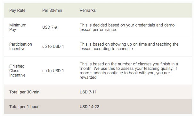Click the lesson according to schedule line
This screenshot has height=118, width=195.
107,49
